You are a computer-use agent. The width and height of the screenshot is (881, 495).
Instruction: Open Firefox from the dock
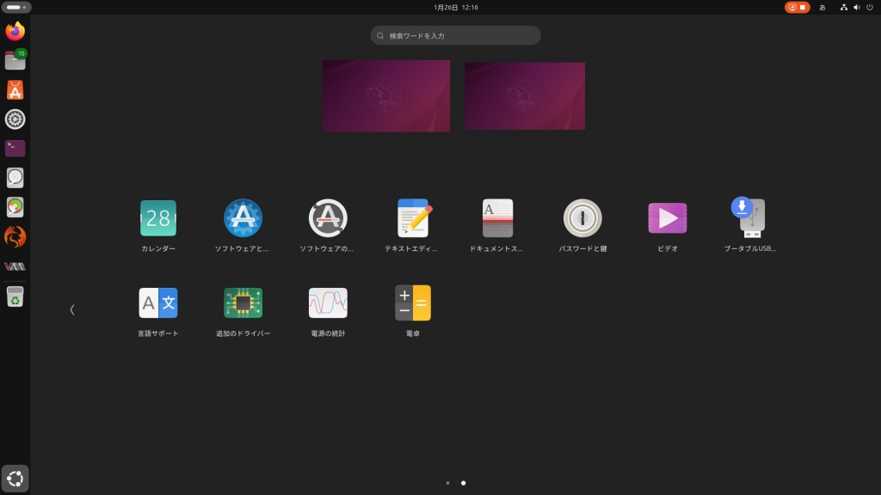[x=15, y=32]
